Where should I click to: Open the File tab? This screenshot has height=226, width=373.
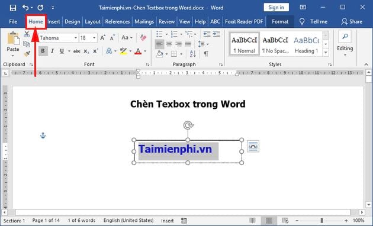coord(13,22)
